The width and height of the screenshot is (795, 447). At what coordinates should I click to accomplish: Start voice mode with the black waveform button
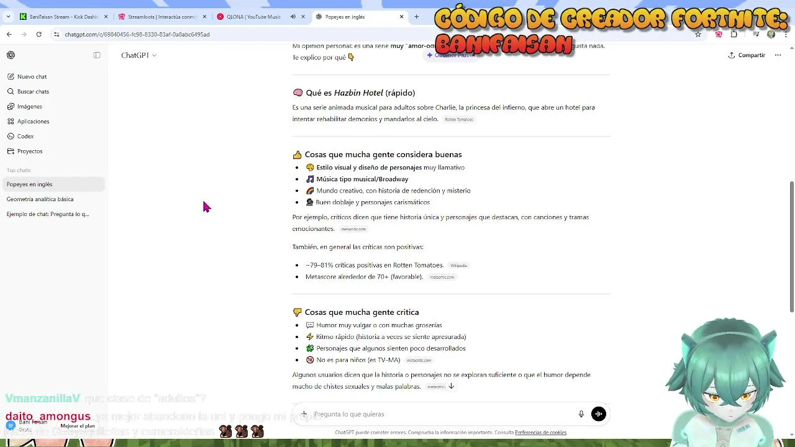(599, 414)
